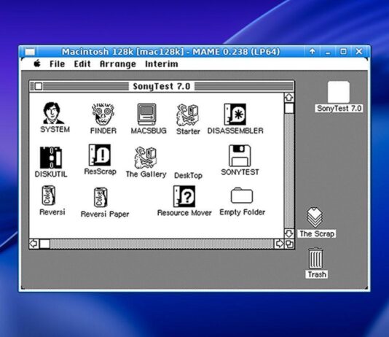This screenshot has height=337, width=389.
Task: Open the File menu
Action: (57, 63)
